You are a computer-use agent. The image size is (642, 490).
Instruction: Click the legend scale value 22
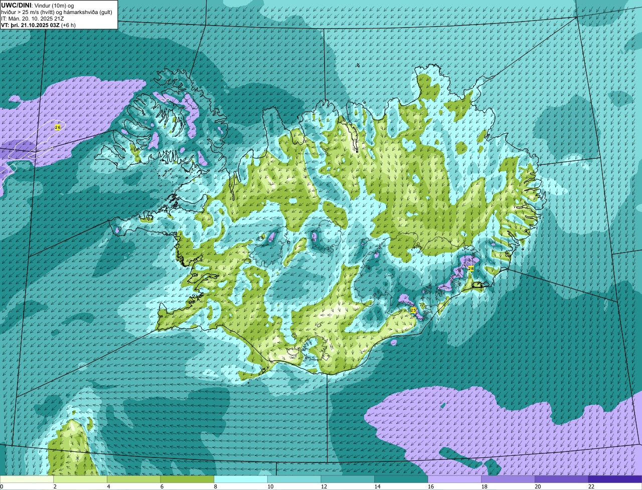click(591, 486)
